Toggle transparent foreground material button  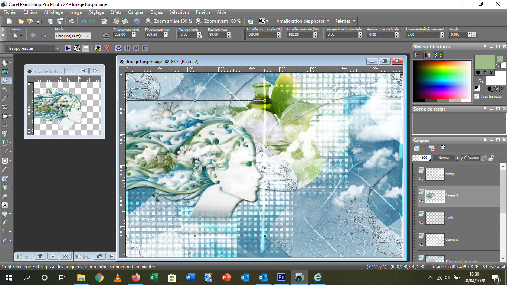click(491, 72)
